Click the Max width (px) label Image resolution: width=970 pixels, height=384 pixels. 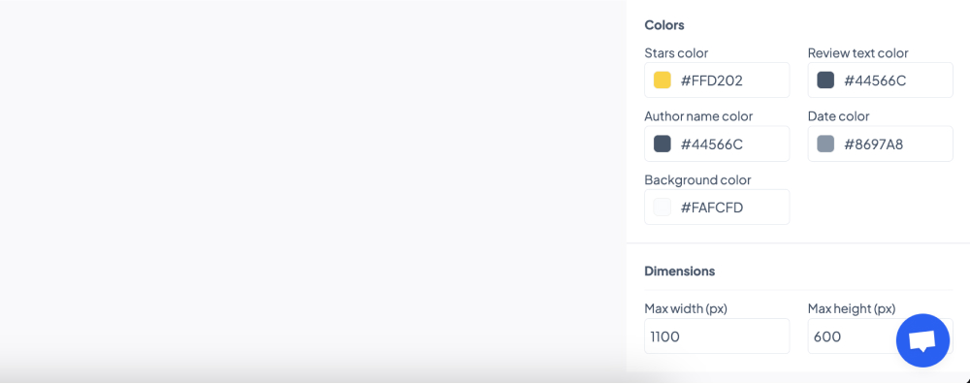(686, 308)
